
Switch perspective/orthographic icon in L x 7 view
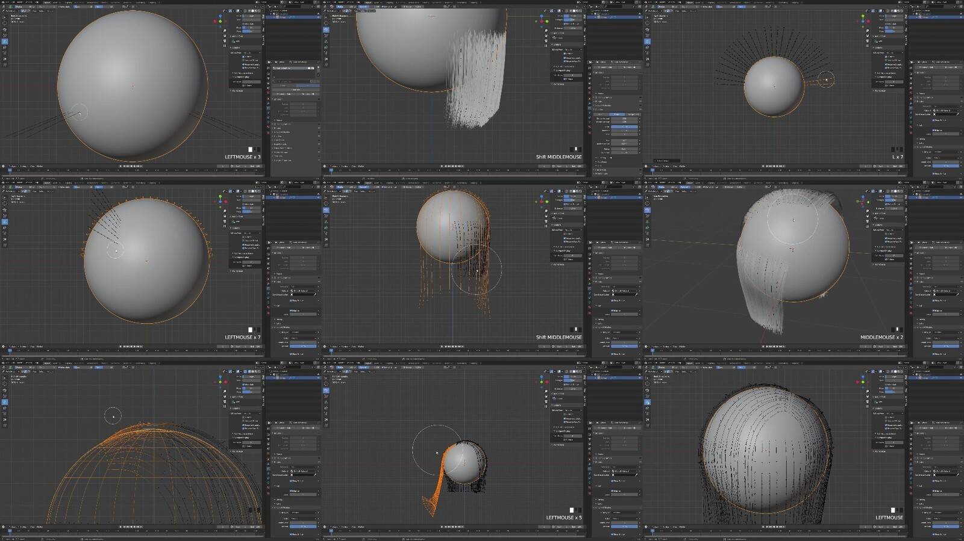[x=868, y=46]
